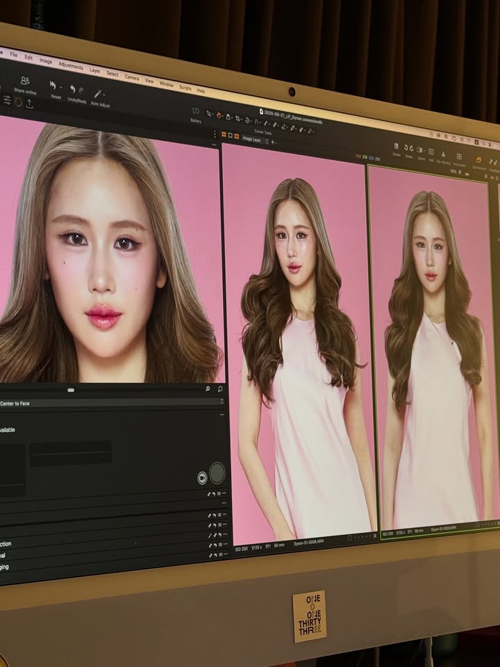Open the Center to Face dropdown
Screen dimensions: 500x667
111,402
